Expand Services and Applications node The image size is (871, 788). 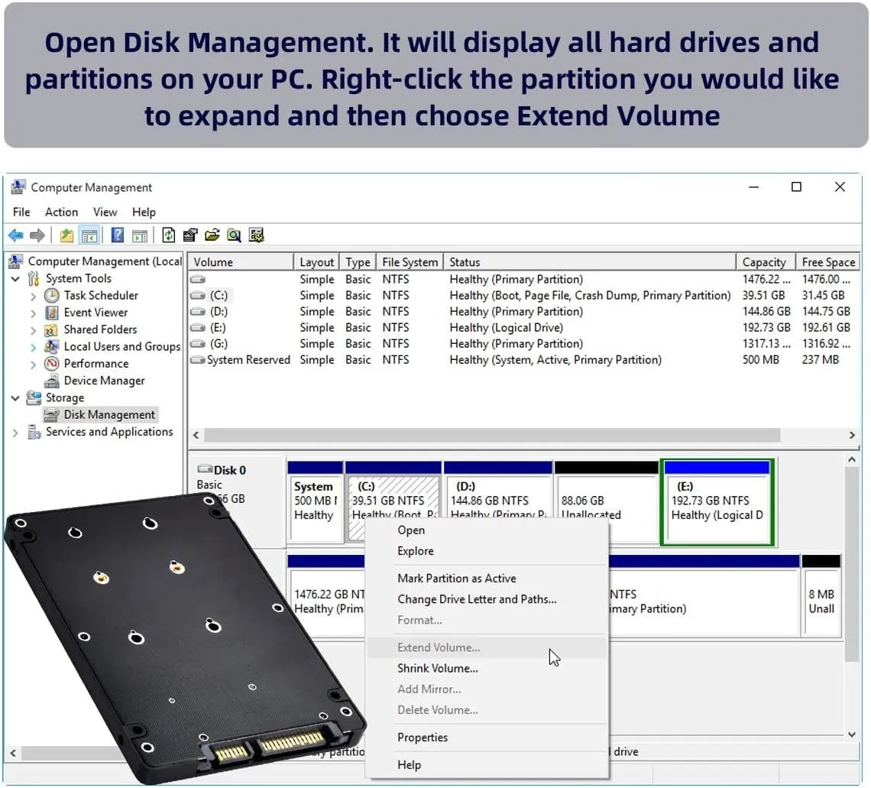[x=15, y=433]
